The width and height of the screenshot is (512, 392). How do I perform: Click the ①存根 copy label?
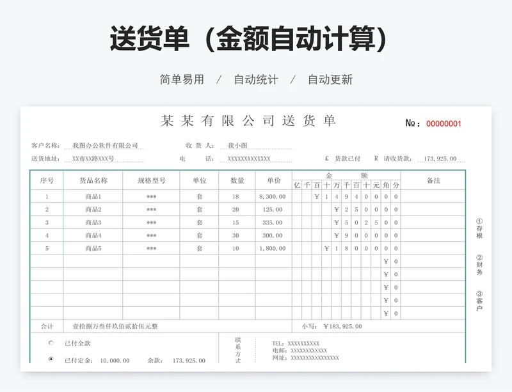click(x=479, y=228)
